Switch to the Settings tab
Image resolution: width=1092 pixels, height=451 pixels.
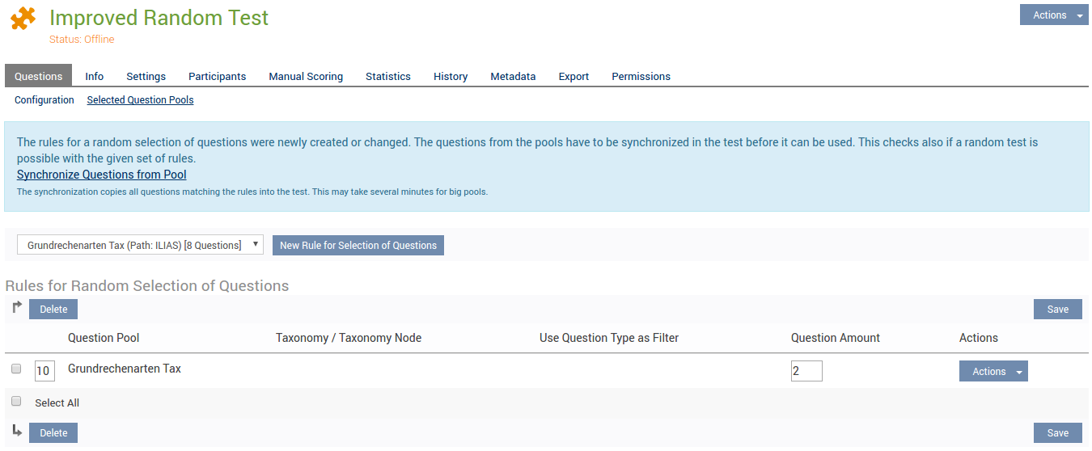pos(146,76)
